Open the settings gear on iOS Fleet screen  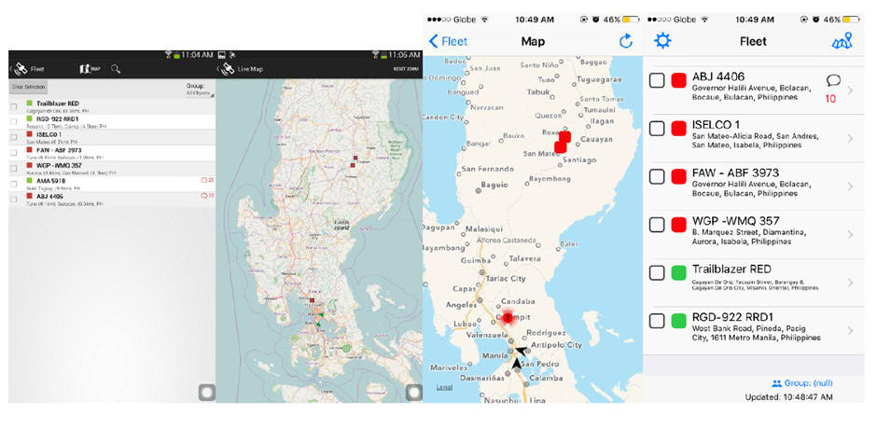pos(662,41)
